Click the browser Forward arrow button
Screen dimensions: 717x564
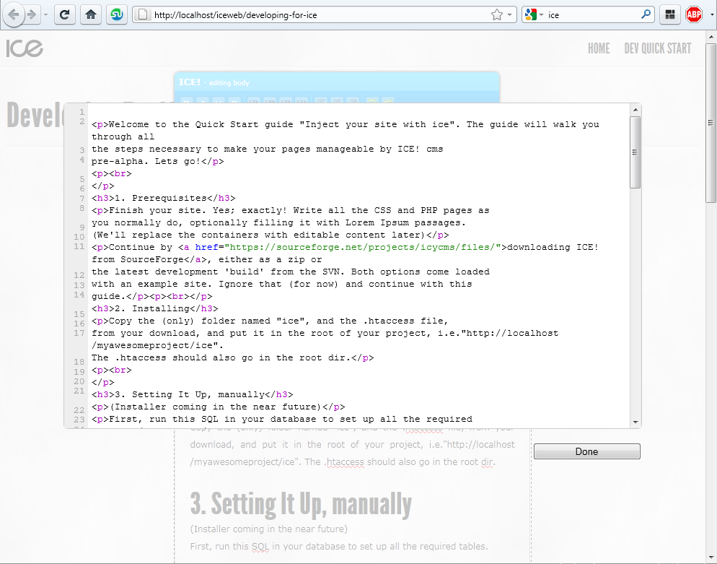point(32,14)
